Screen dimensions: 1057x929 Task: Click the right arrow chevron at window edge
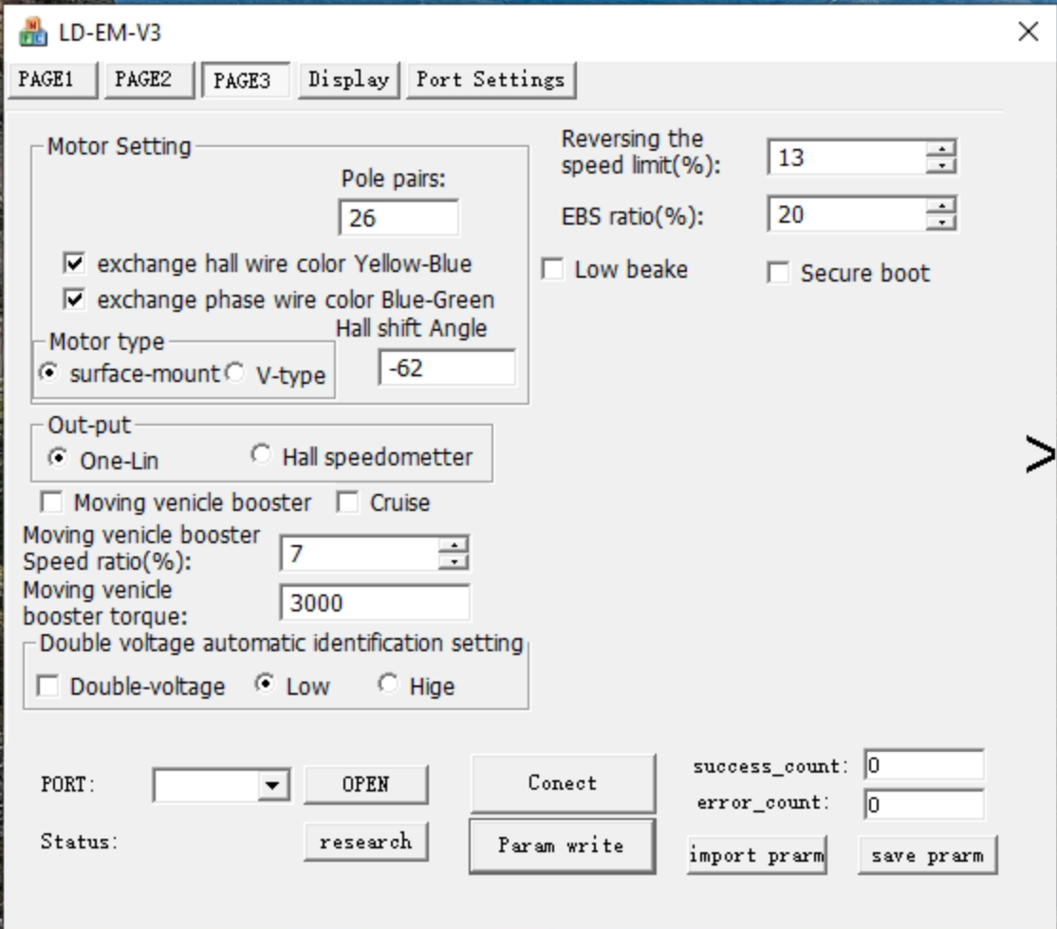tap(1040, 455)
